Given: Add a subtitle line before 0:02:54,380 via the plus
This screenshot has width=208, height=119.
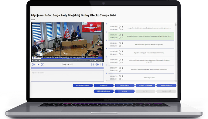Looking at the screenshot, I should point(107,65).
